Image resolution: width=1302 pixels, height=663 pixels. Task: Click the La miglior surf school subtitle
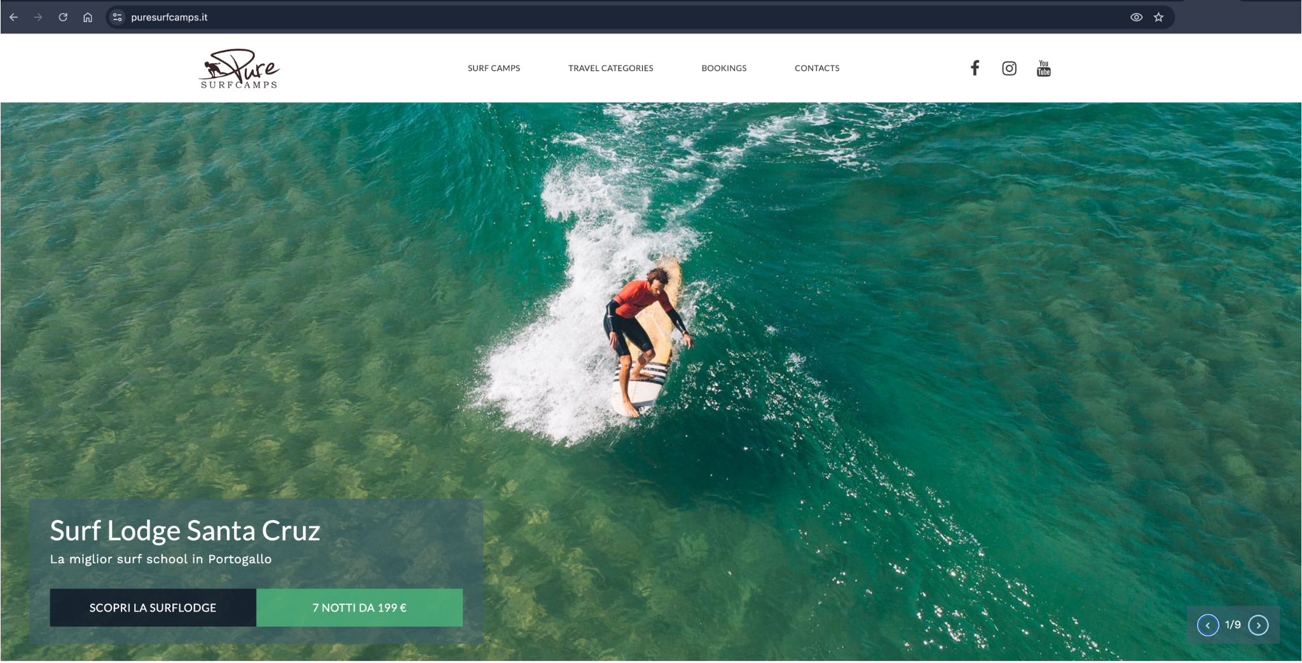coord(161,559)
